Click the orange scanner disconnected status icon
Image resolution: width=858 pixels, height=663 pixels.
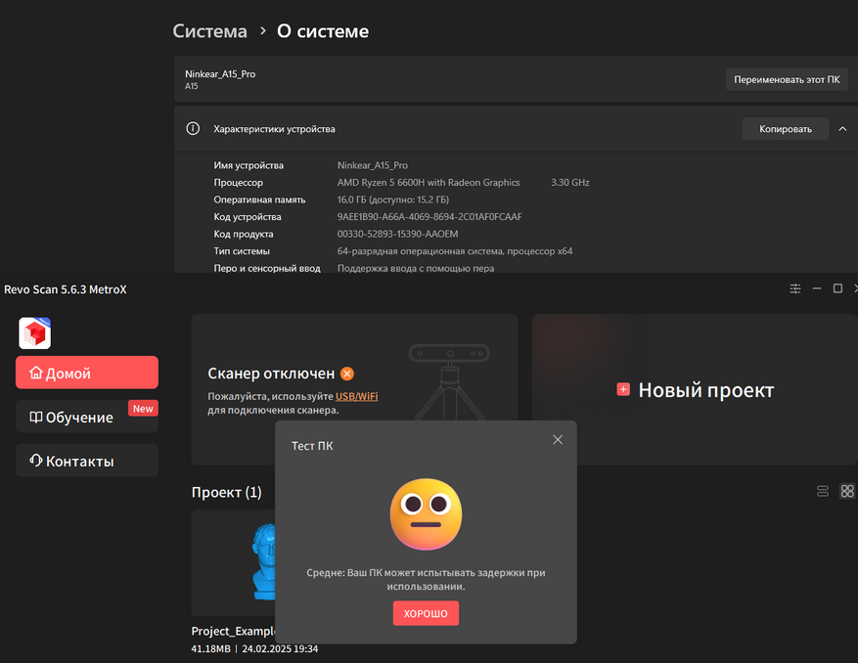[347, 374]
